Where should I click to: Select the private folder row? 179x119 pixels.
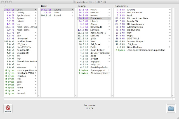click(20, 21)
